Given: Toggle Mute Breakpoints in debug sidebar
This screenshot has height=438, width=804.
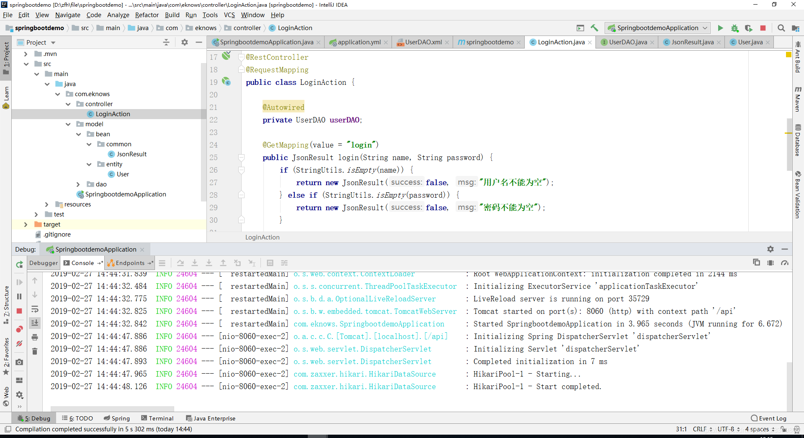Looking at the screenshot, I should click(19, 344).
